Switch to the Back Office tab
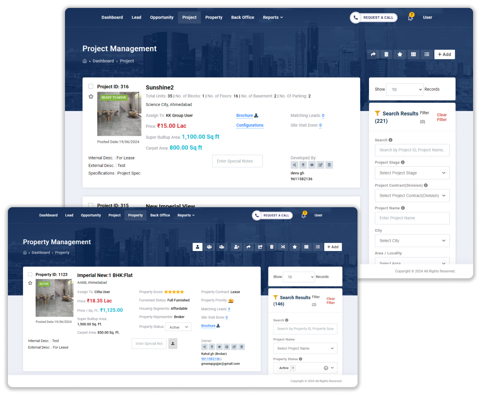The height and width of the screenshot is (395, 481). click(242, 17)
